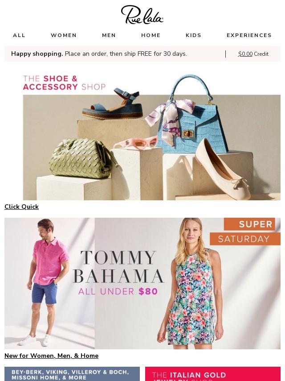Viewport: 285px width, 381px height.
Task: Open the ALL category
Action: [19, 35]
